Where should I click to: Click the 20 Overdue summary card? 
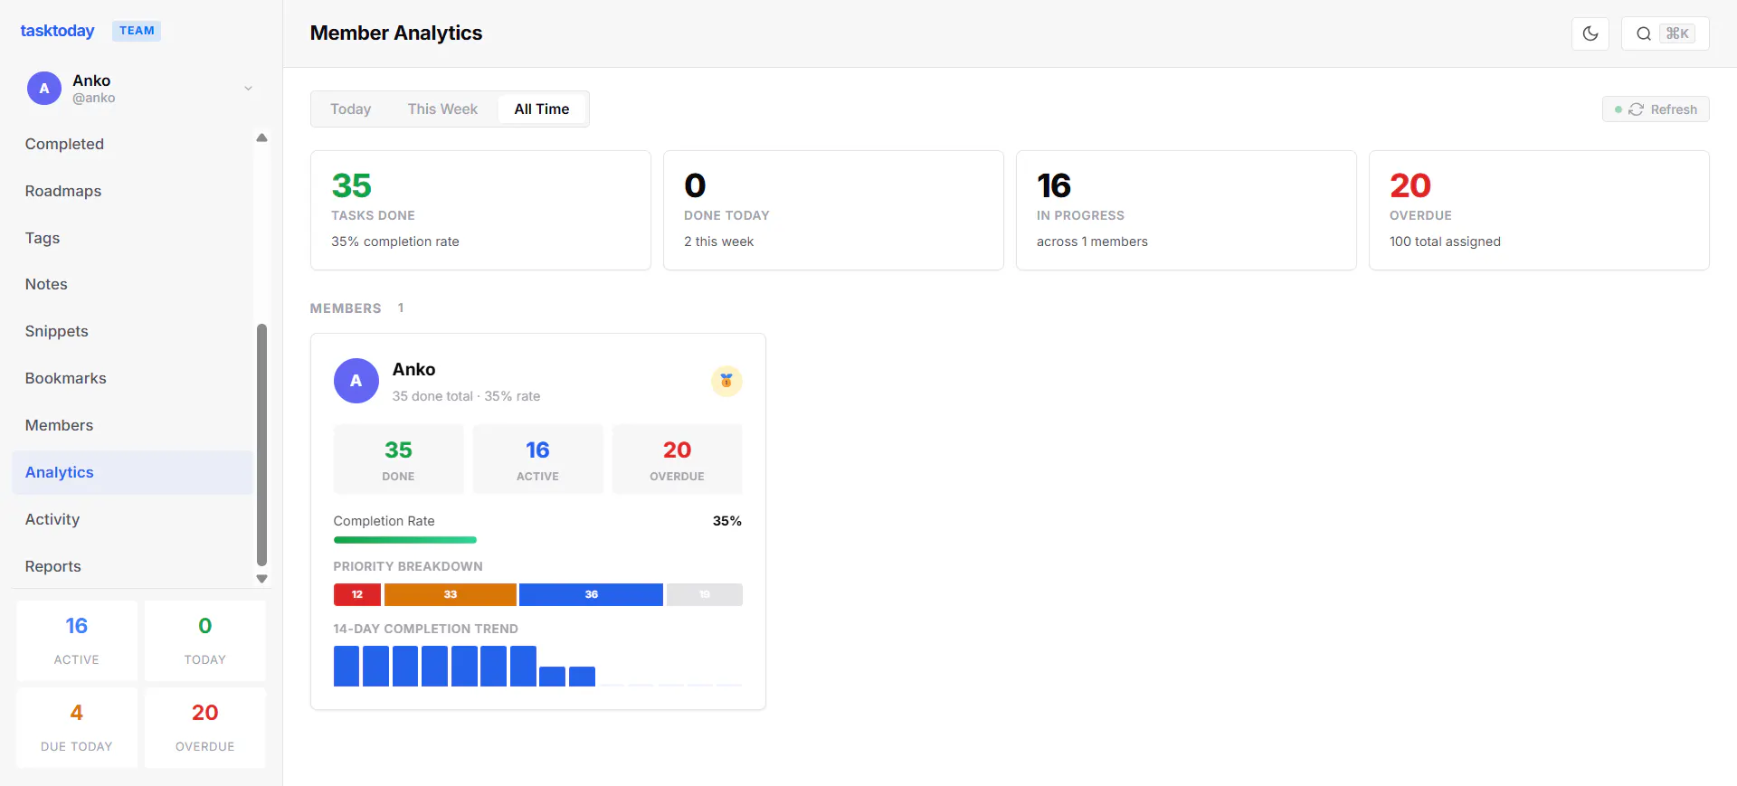point(1539,210)
